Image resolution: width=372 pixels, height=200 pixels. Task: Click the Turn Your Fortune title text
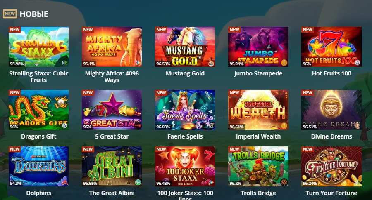(331, 193)
